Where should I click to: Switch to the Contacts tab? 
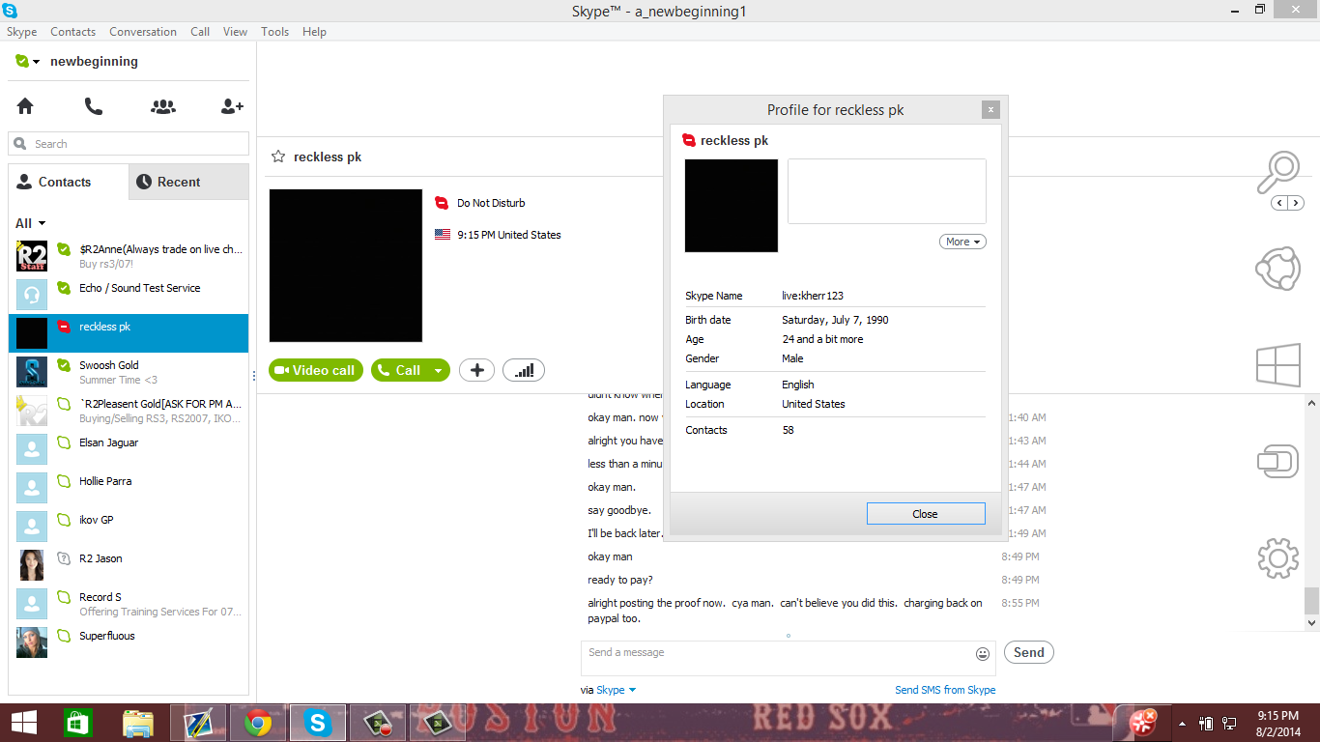pos(68,182)
